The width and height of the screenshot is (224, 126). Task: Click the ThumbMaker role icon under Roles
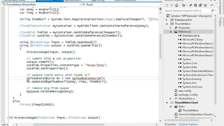pyautogui.click(x=180, y=111)
